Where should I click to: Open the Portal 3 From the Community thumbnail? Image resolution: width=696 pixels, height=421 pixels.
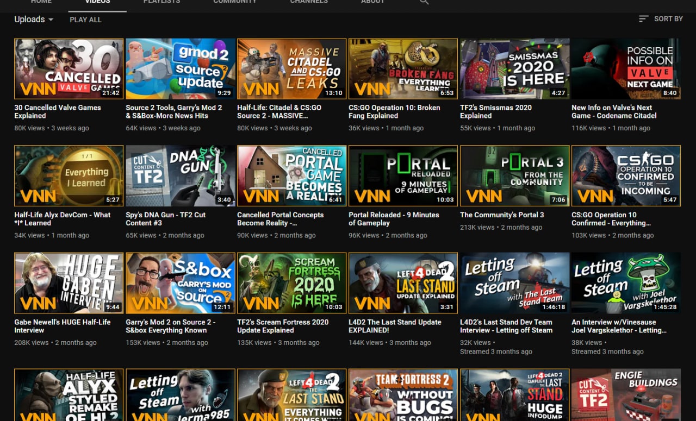(515, 175)
